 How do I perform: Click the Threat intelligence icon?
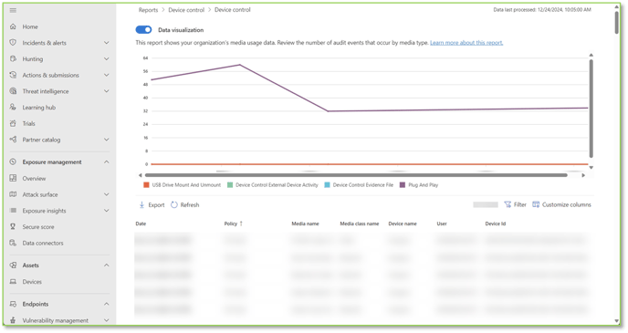(13, 91)
